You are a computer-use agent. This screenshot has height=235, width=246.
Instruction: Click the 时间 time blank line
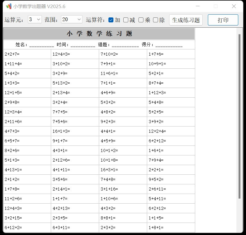click(83, 45)
